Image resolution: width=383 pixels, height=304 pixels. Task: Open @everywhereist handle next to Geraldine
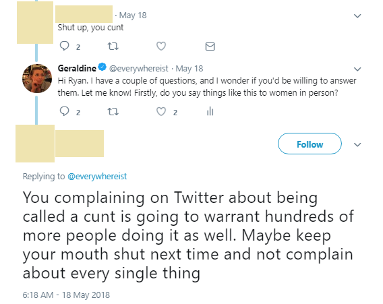click(x=138, y=68)
